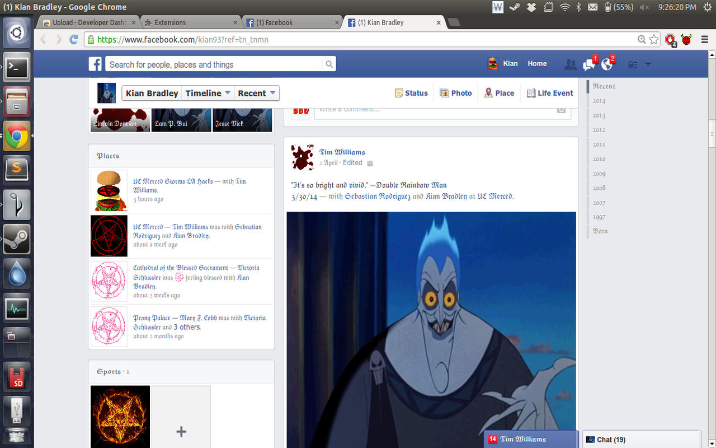Switch to the Upload - Developer Dashboard tab
Image resolution: width=716 pixels, height=448 pixels.
(x=88, y=22)
